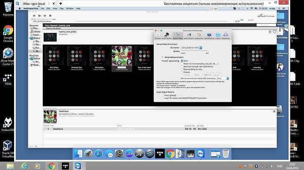The image size is (304, 170).
Task: Open the View menu
Action: [x=55, y=8]
